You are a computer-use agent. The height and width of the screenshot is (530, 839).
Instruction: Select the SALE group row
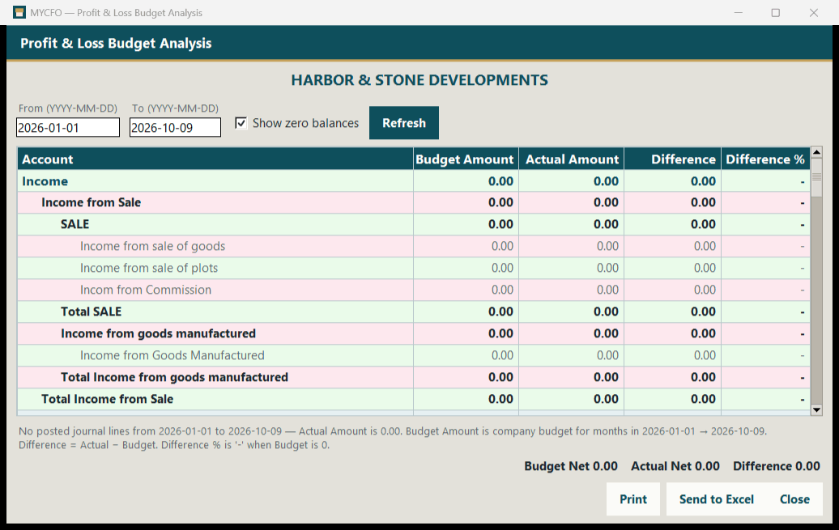[414, 225]
